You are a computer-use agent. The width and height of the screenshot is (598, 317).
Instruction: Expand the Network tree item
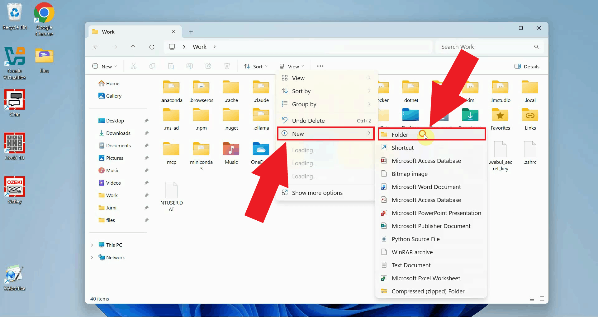point(92,257)
